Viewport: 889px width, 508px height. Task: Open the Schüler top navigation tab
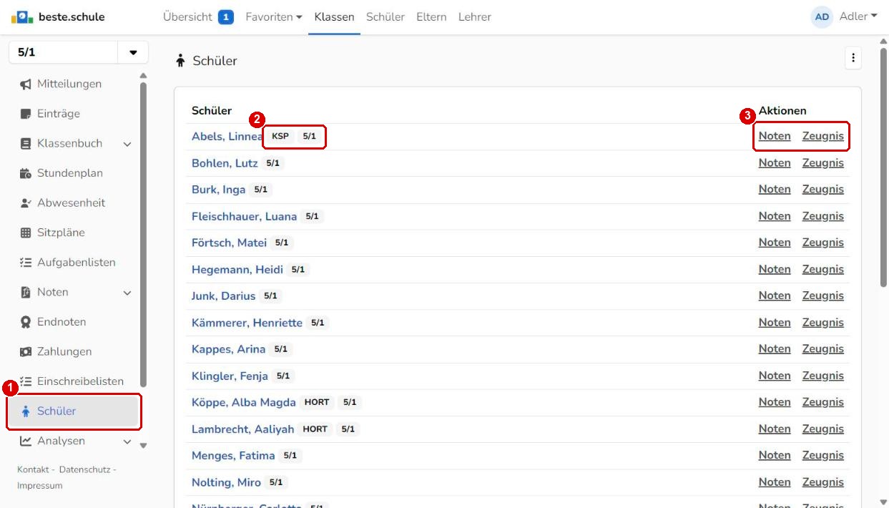(x=385, y=16)
